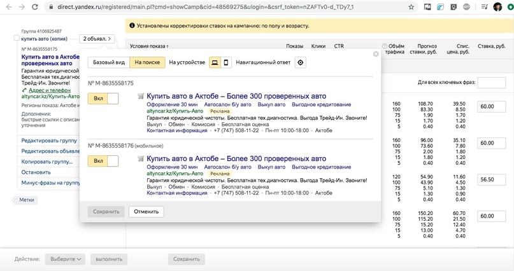Viewport: 514px width, 271px height.
Task: Bookmark this page with the star icon
Action: tap(411, 7)
